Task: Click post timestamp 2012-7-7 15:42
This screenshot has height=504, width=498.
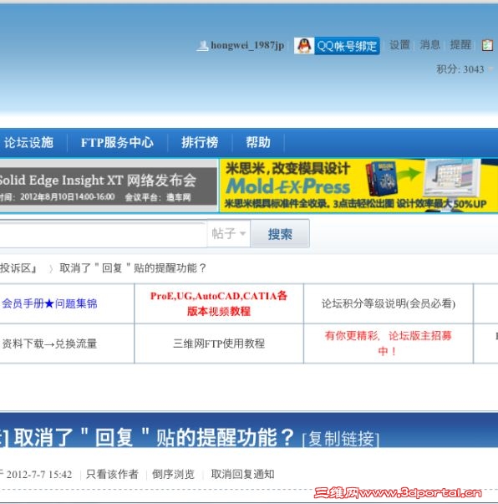Action: coord(39,475)
